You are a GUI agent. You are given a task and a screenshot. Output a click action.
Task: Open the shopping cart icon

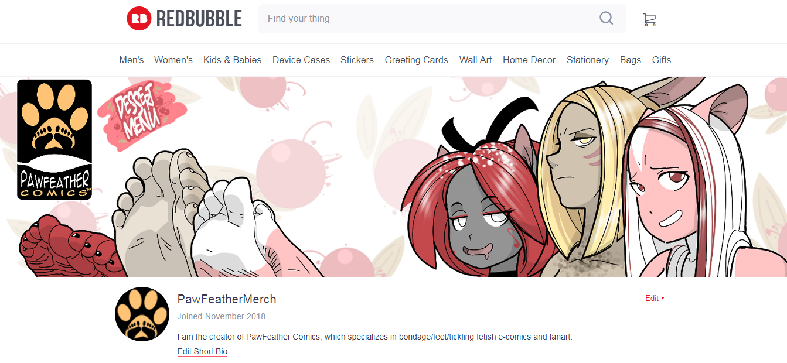649,20
